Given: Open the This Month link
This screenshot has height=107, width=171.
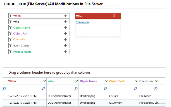Looking at the screenshot, I should pyautogui.click(x=82, y=22).
